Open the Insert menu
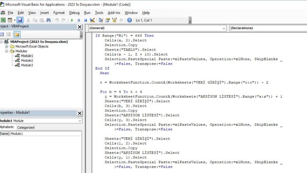 44,13
